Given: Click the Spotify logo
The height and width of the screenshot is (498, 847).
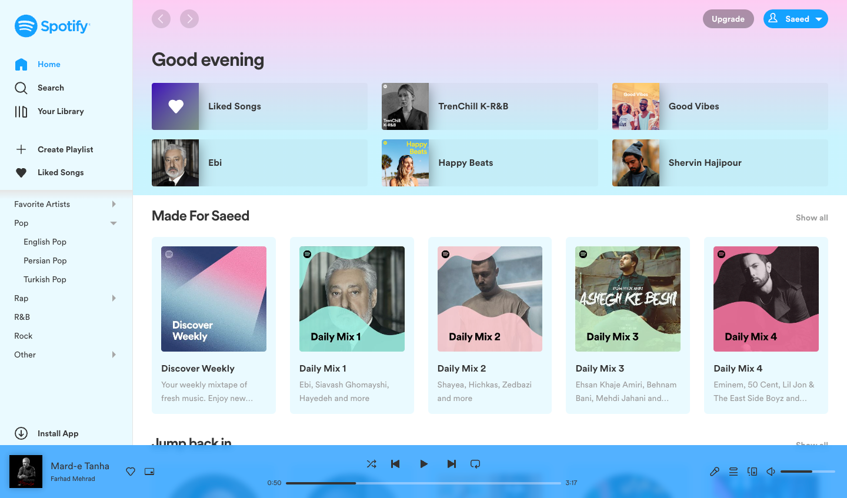Looking at the screenshot, I should (52, 26).
